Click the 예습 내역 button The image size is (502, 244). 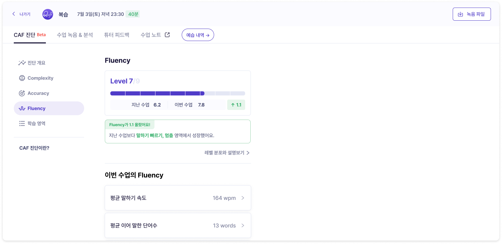coord(198,35)
